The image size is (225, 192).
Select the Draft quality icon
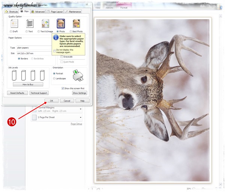(14, 24)
